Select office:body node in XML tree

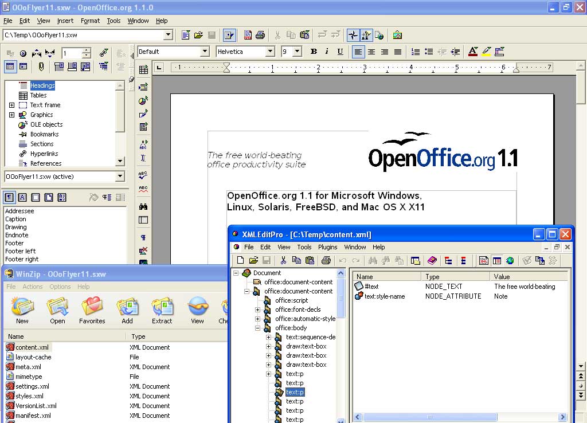(291, 328)
